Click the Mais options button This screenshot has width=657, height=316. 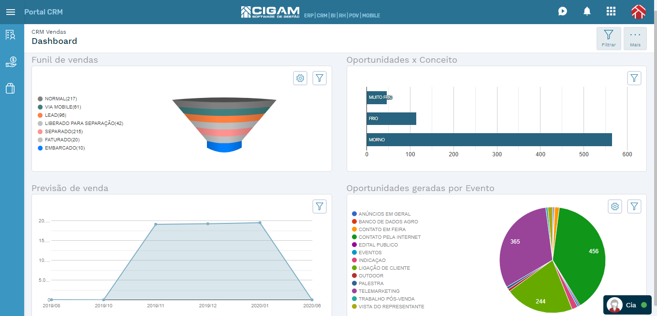635,39
